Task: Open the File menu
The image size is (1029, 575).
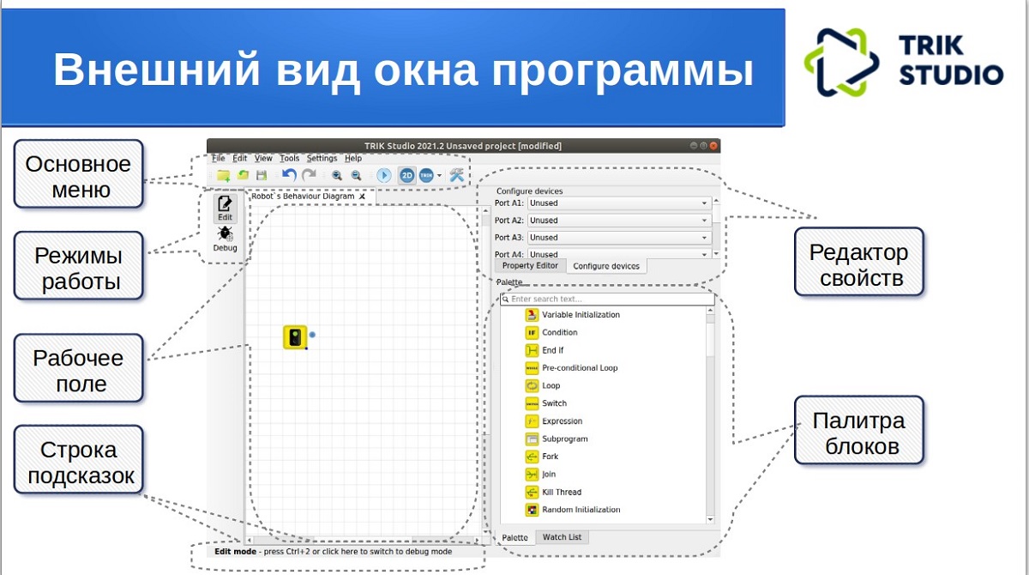Action: 218,159
